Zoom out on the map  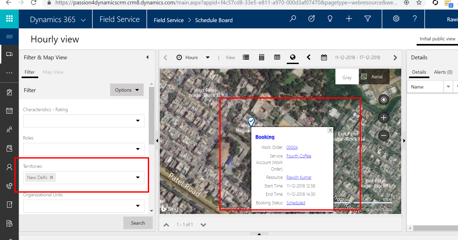tap(384, 136)
